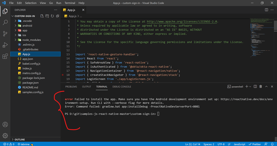Maximize the panel size using chevron up
Image resolution: width=277 pixels, height=146 pixels.
point(266,87)
